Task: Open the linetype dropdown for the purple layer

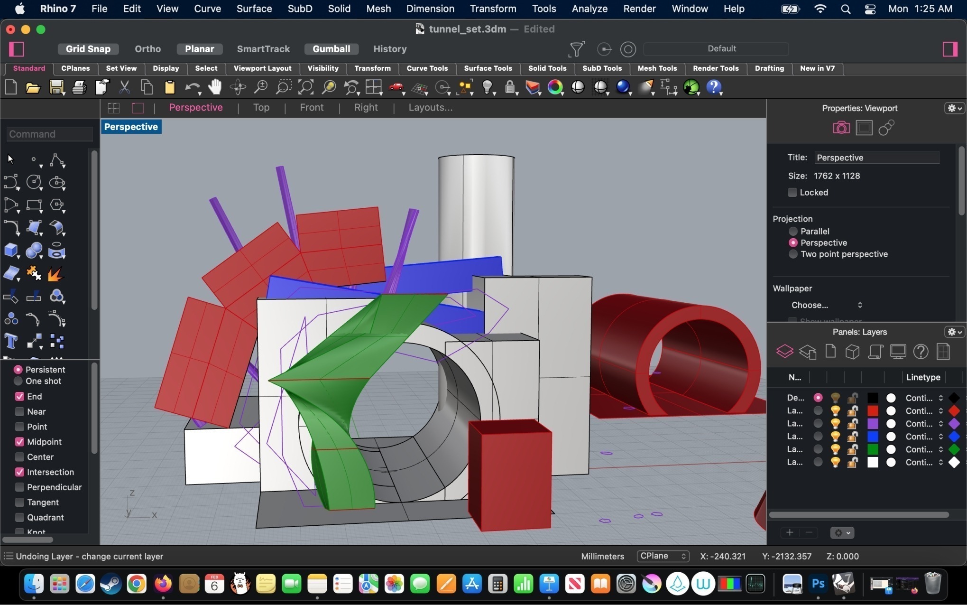Action: 924,424
